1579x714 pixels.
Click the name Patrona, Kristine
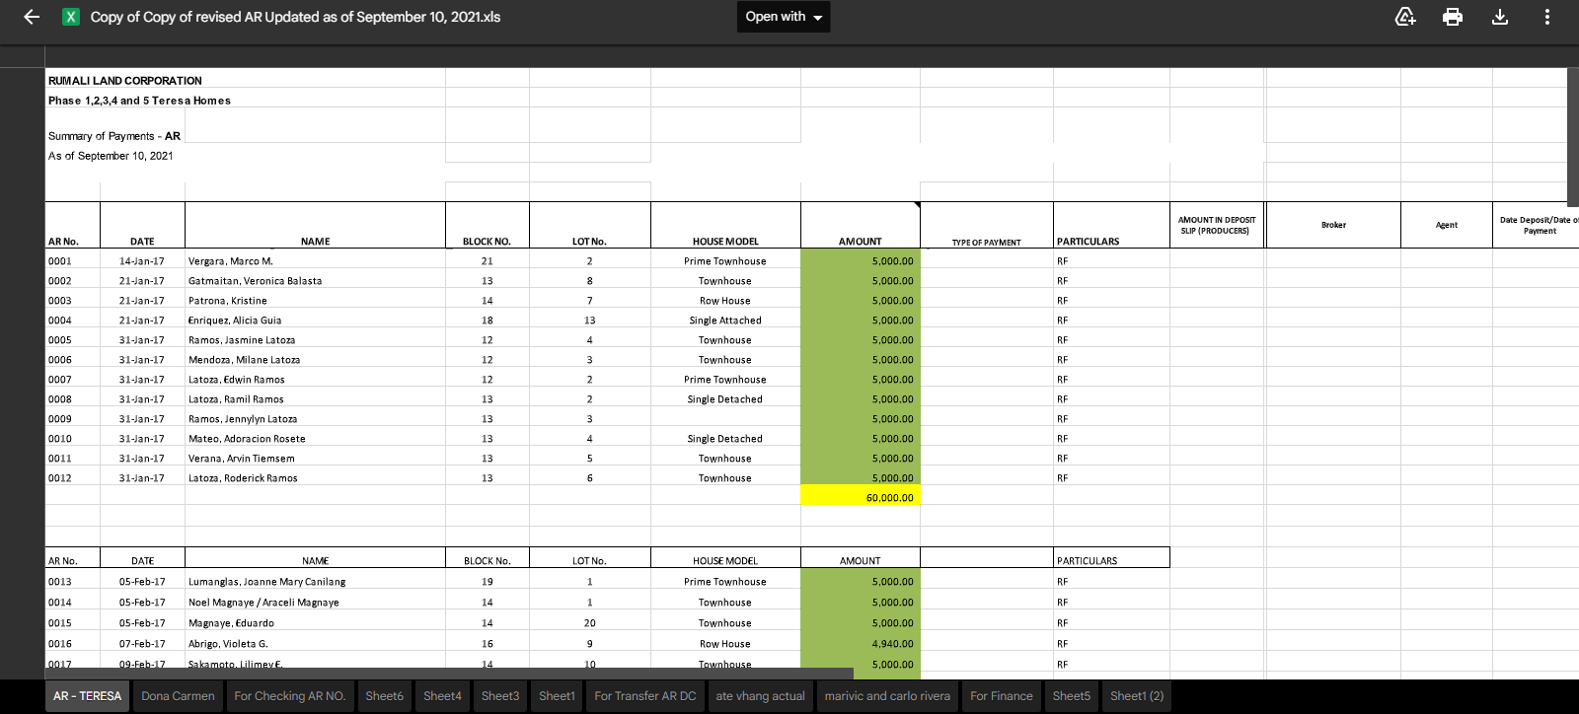tap(228, 301)
